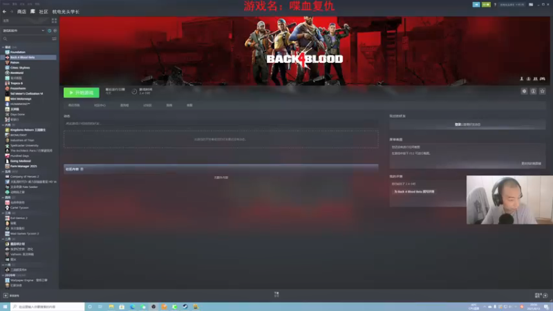Toggle favorite star for this game
This screenshot has height=311, width=553.
543,91
